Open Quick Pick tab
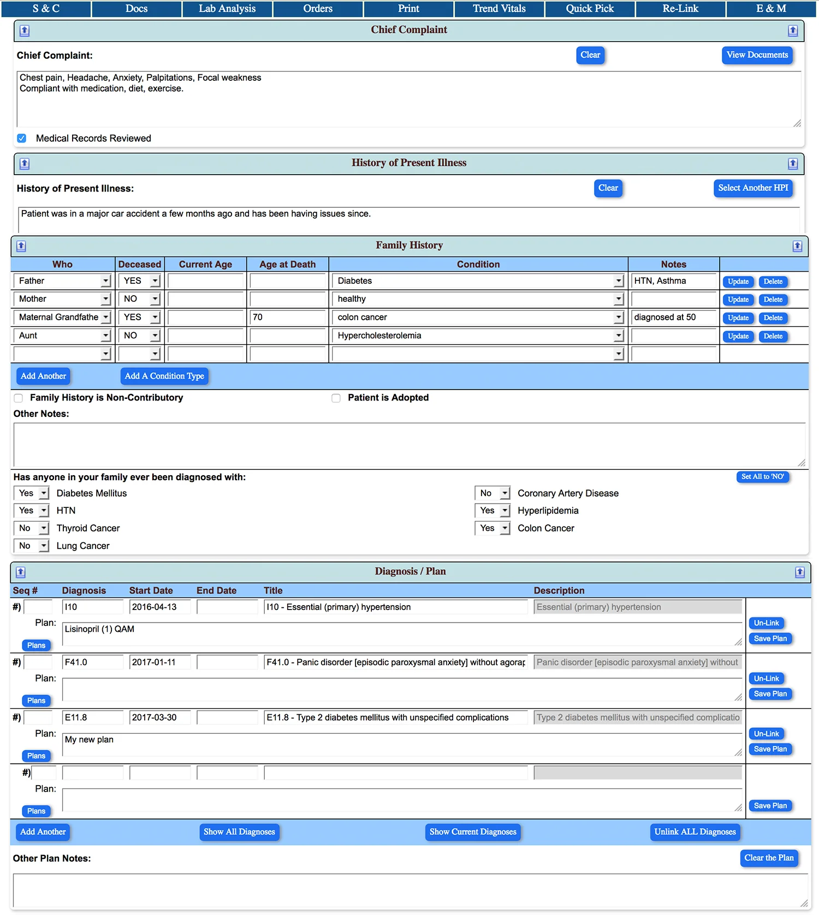 coord(590,9)
